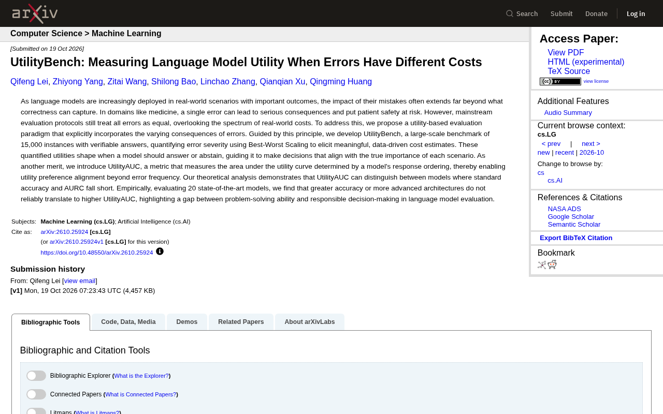Viewport: 663px width, 414px height.
Task: Open What is the Explorer? help link
Action: [141, 376]
